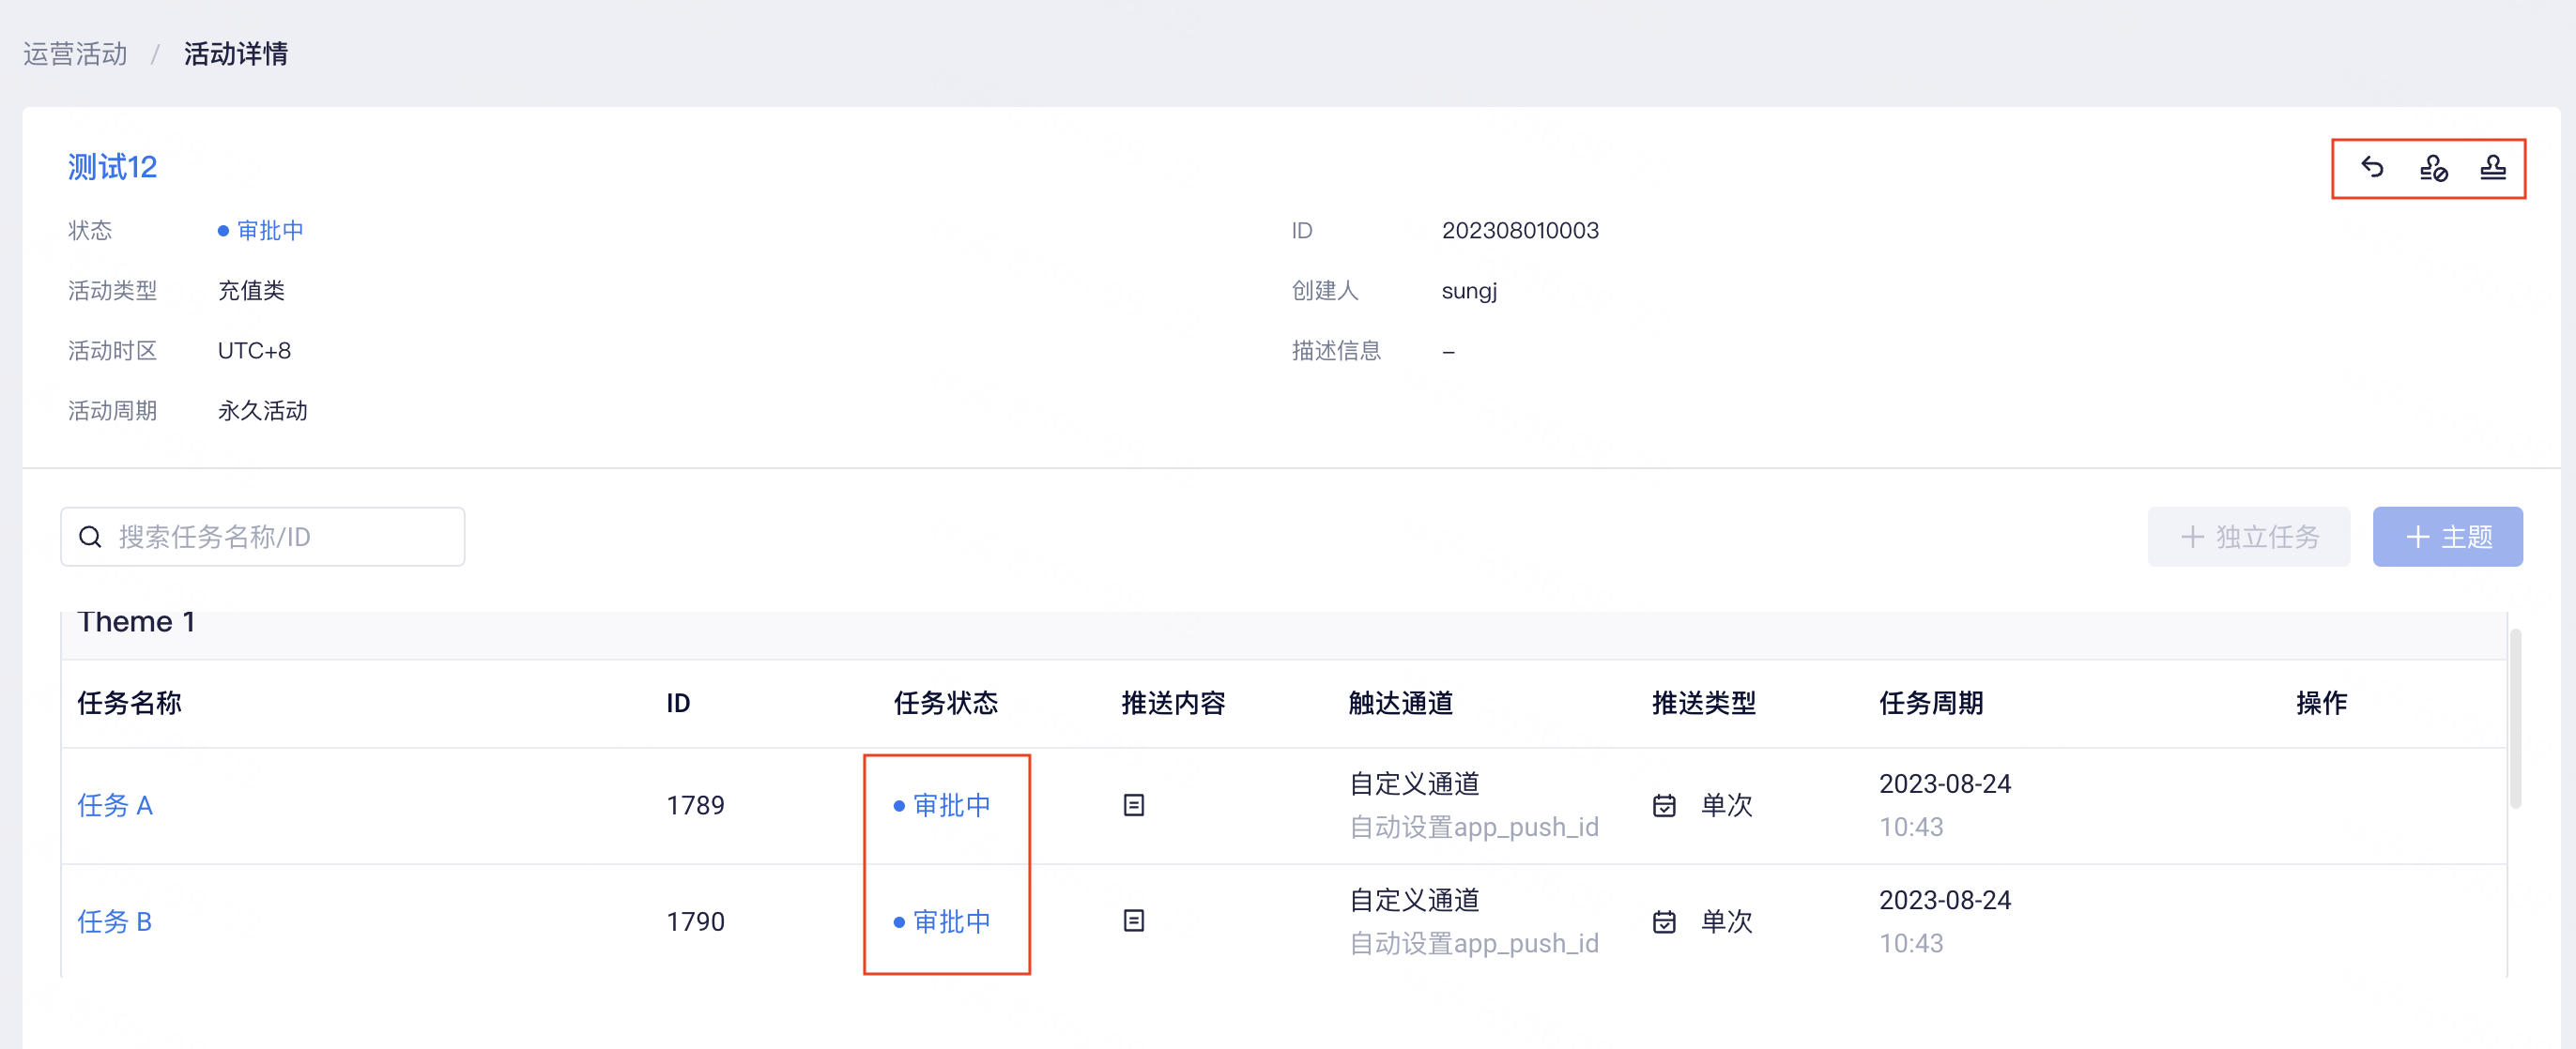Viewport: 2576px width, 1049px height.
Task: Add a new 独立任务
Action: tap(2248, 538)
